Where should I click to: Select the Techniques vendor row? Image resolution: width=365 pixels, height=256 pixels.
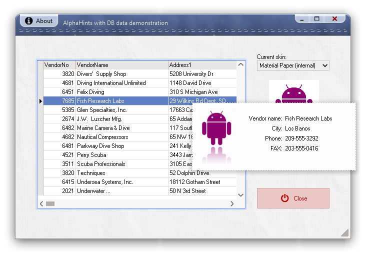coord(140,173)
